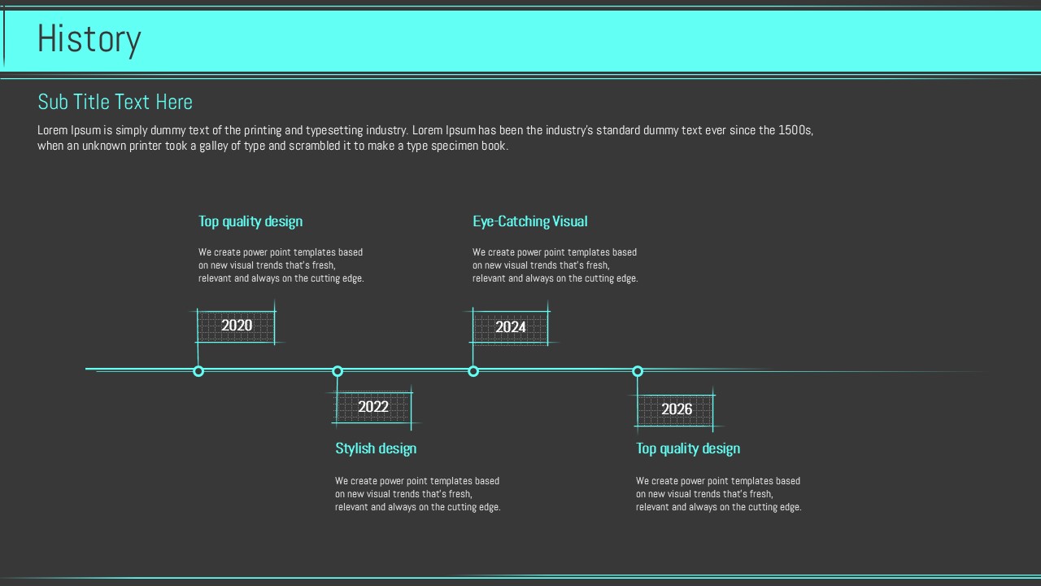Click description text under Eye-Catching Visual

[x=555, y=265]
